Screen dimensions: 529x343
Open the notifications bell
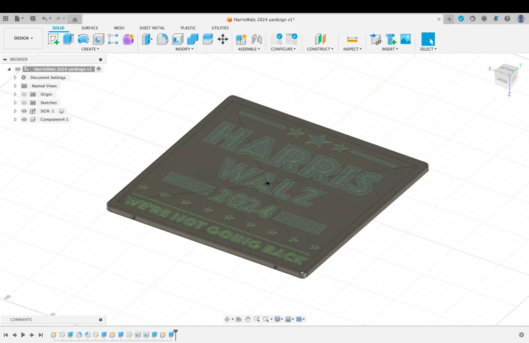tap(496, 19)
